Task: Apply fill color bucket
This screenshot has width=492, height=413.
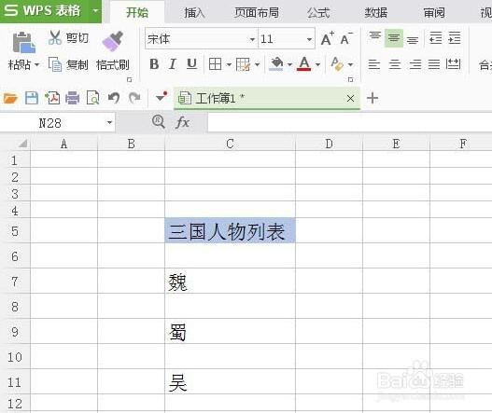Action: click(276, 64)
